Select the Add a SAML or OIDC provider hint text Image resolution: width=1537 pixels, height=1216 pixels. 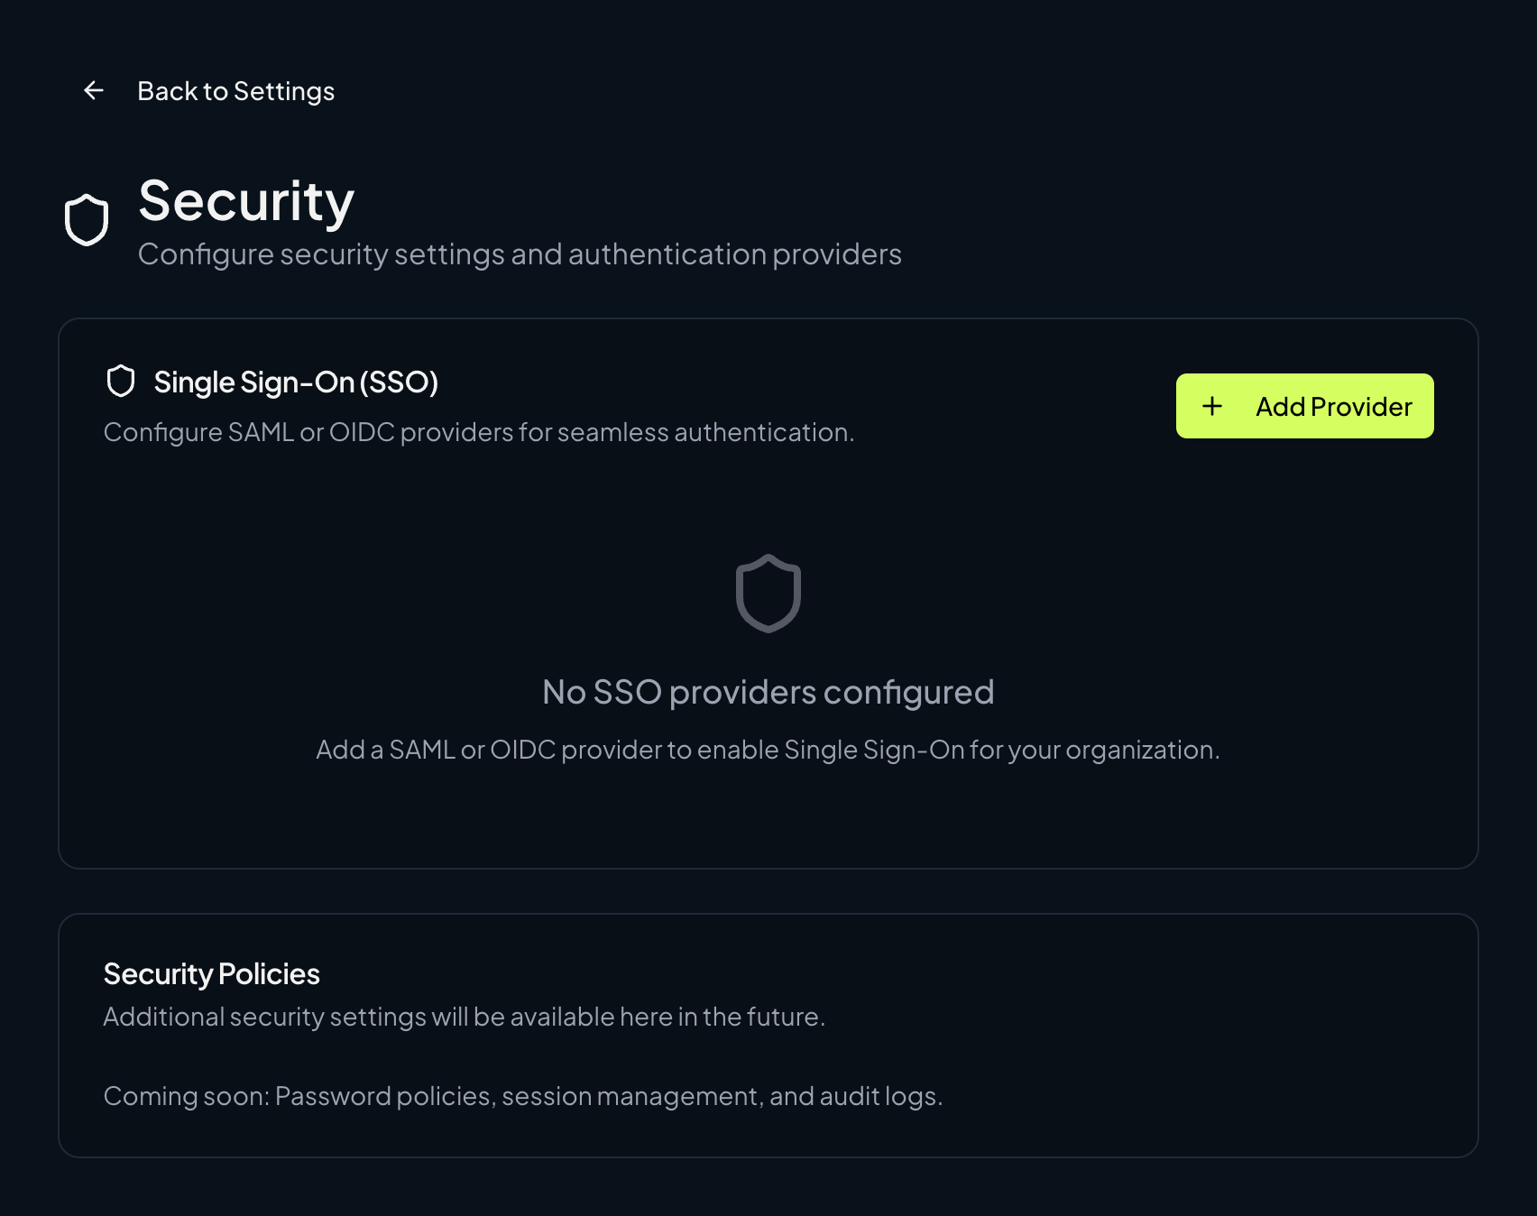768,749
